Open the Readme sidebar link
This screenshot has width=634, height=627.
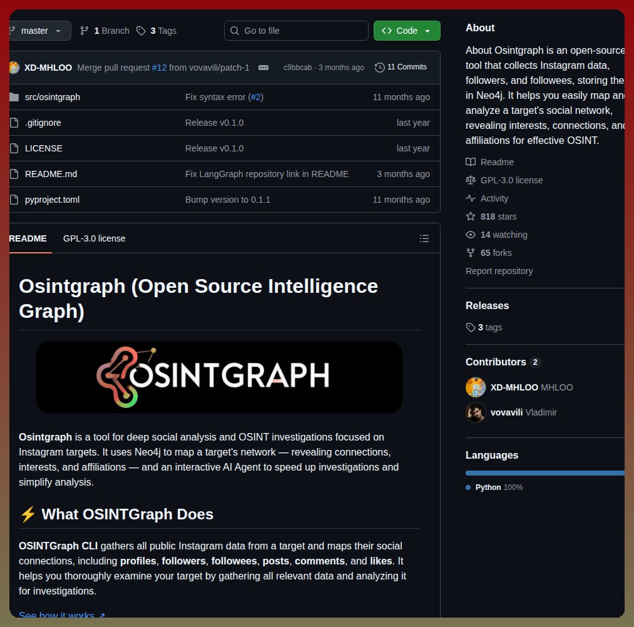497,162
